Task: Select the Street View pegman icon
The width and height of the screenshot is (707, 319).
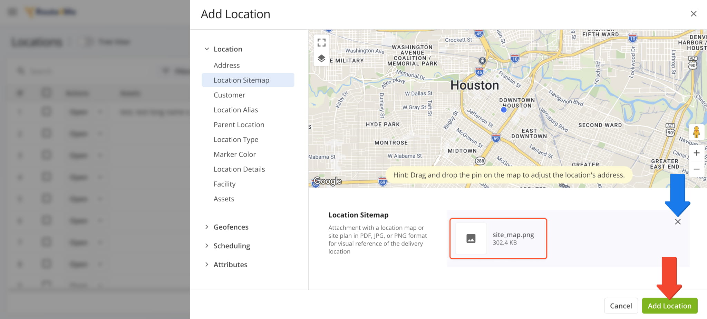Action: 696,132
